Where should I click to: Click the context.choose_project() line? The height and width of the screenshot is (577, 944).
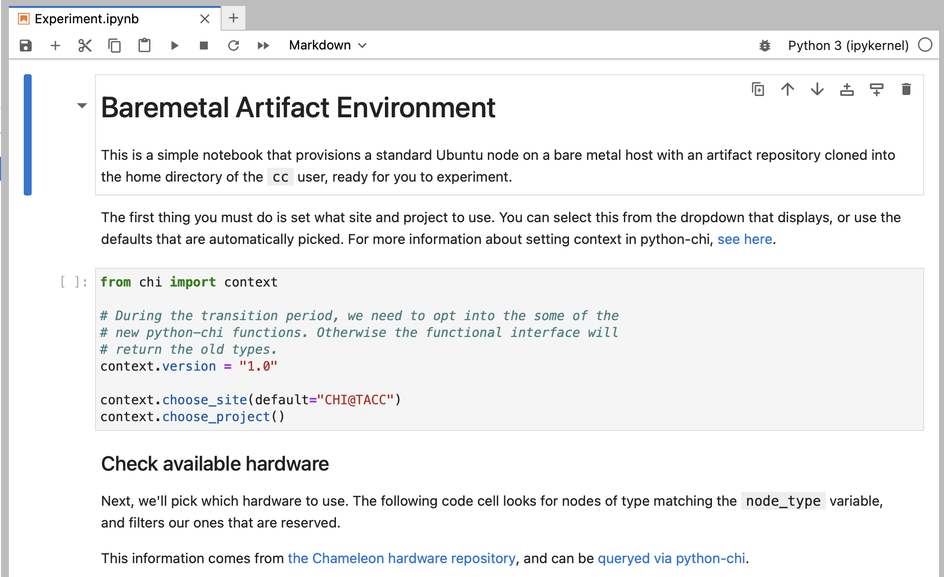(x=192, y=417)
